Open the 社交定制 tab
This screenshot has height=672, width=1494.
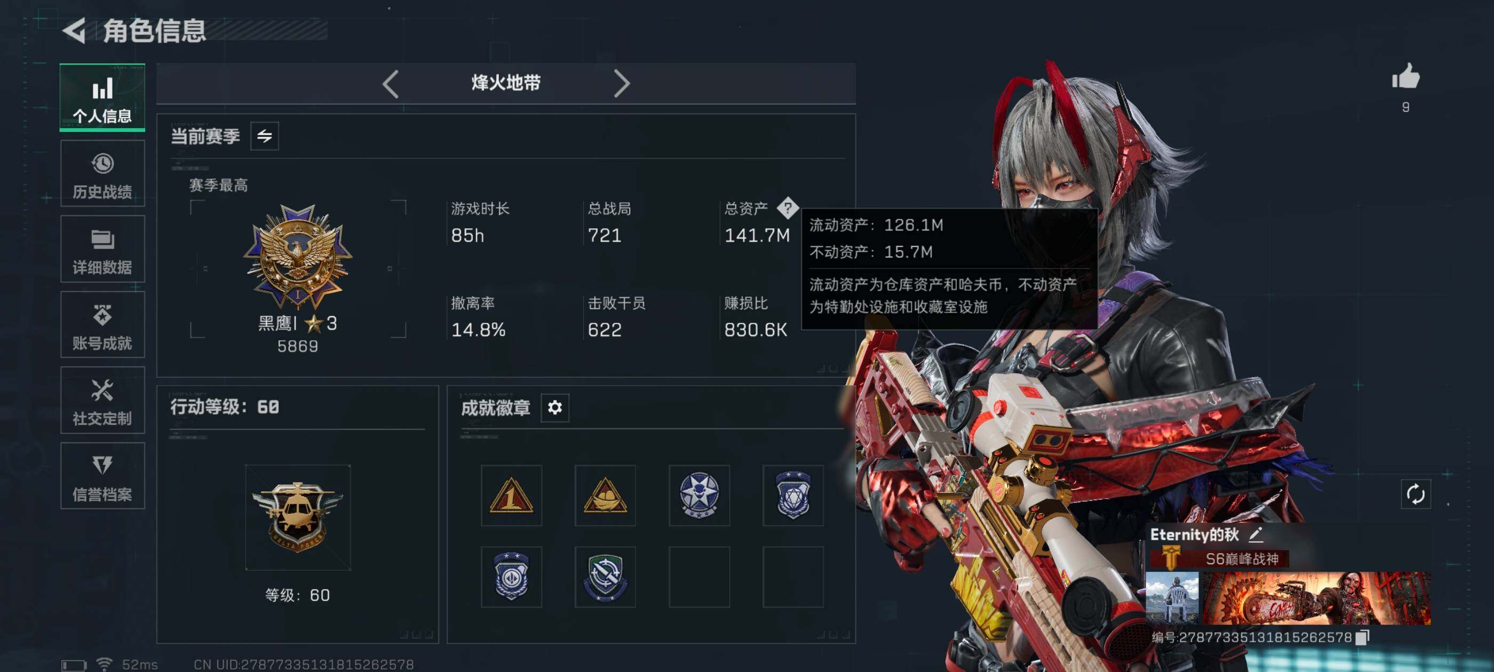[x=102, y=400]
